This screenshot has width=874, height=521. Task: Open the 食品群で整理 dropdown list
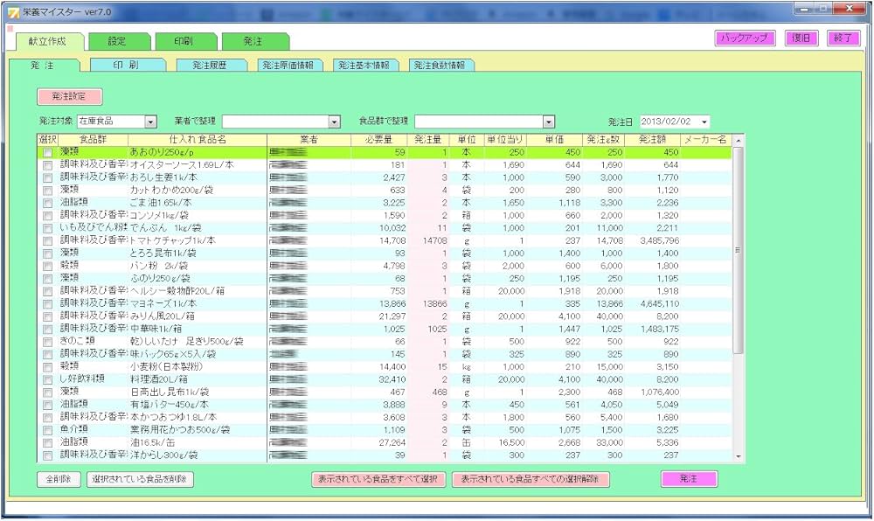coord(549,122)
